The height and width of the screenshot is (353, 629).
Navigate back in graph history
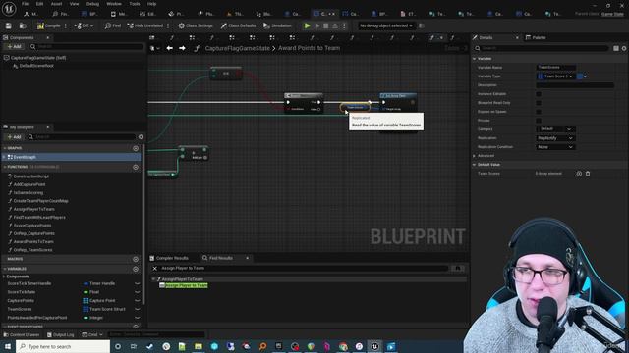[170, 48]
